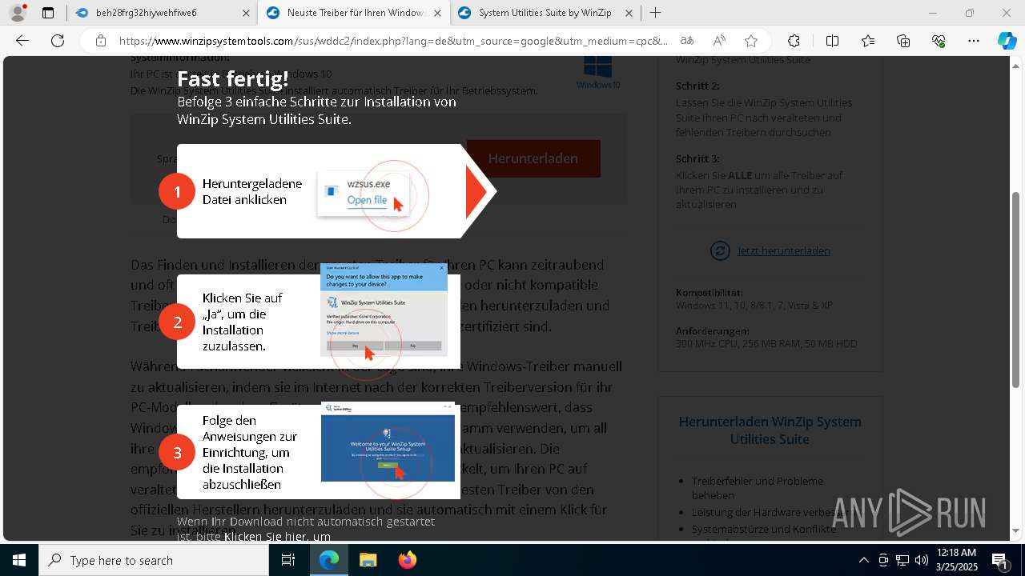Viewport: 1025px width, 576px height.
Task: Open the translate page icon
Action: click(687, 41)
